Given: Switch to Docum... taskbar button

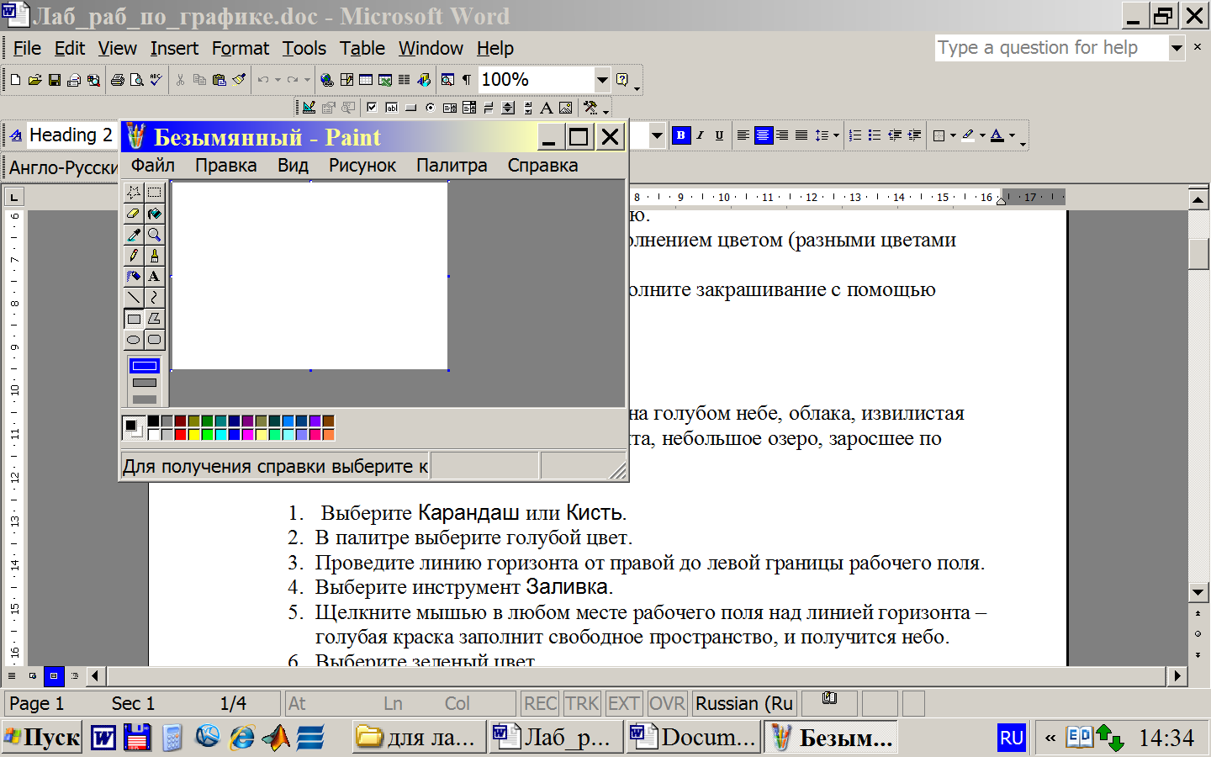Looking at the screenshot, I should click(693, 738).
